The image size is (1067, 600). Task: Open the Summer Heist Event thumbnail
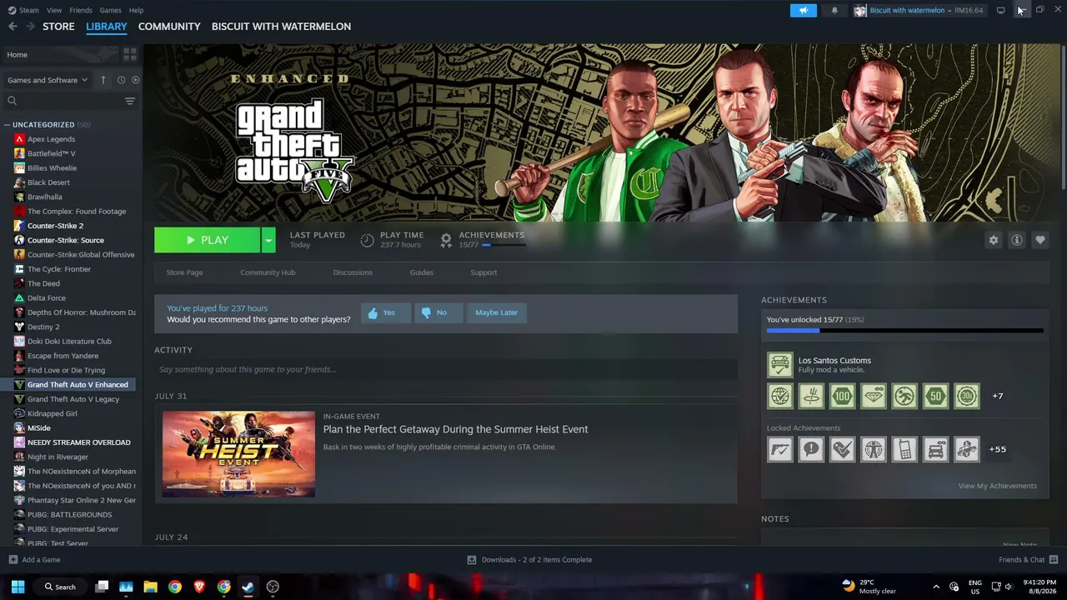[x=238, y=454]
